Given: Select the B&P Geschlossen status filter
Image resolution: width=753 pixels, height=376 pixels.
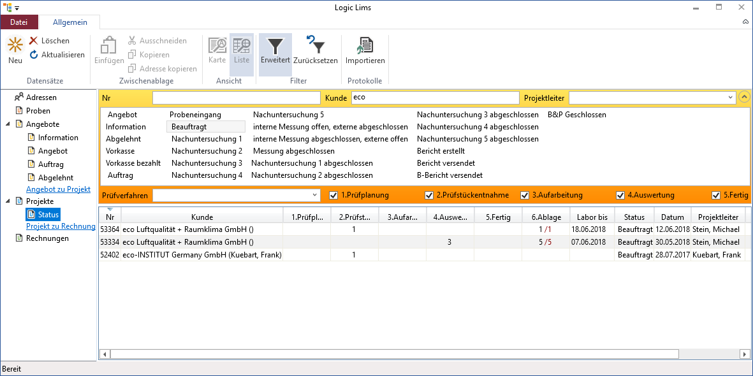Looking at the screenshot, I should (577, 115).
